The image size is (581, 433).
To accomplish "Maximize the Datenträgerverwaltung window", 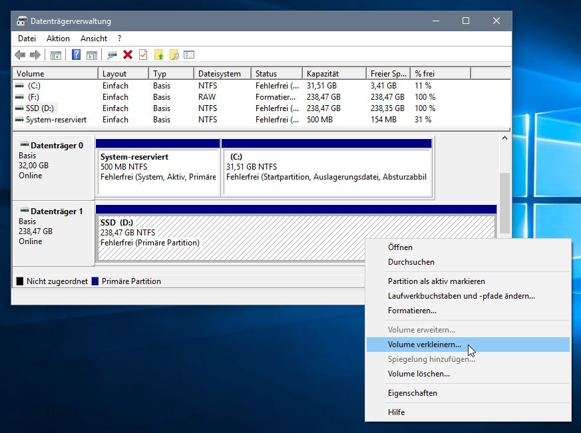I will [466, 21].
